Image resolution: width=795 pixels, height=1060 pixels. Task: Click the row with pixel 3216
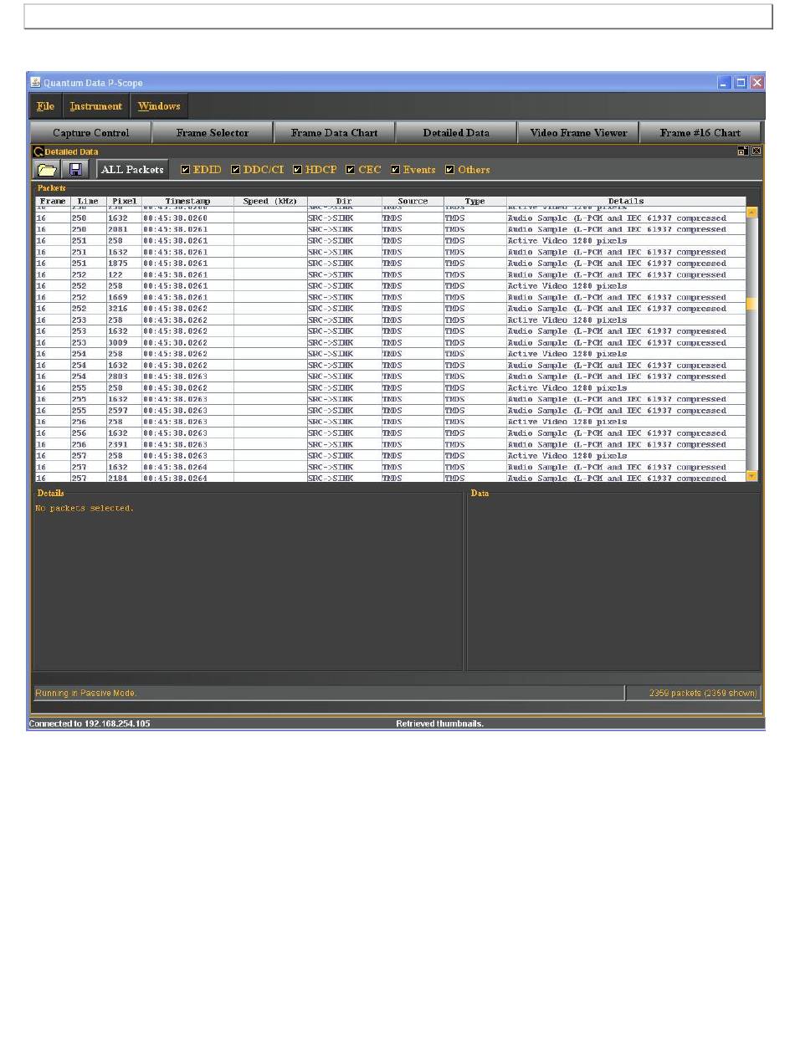(390, 309)
